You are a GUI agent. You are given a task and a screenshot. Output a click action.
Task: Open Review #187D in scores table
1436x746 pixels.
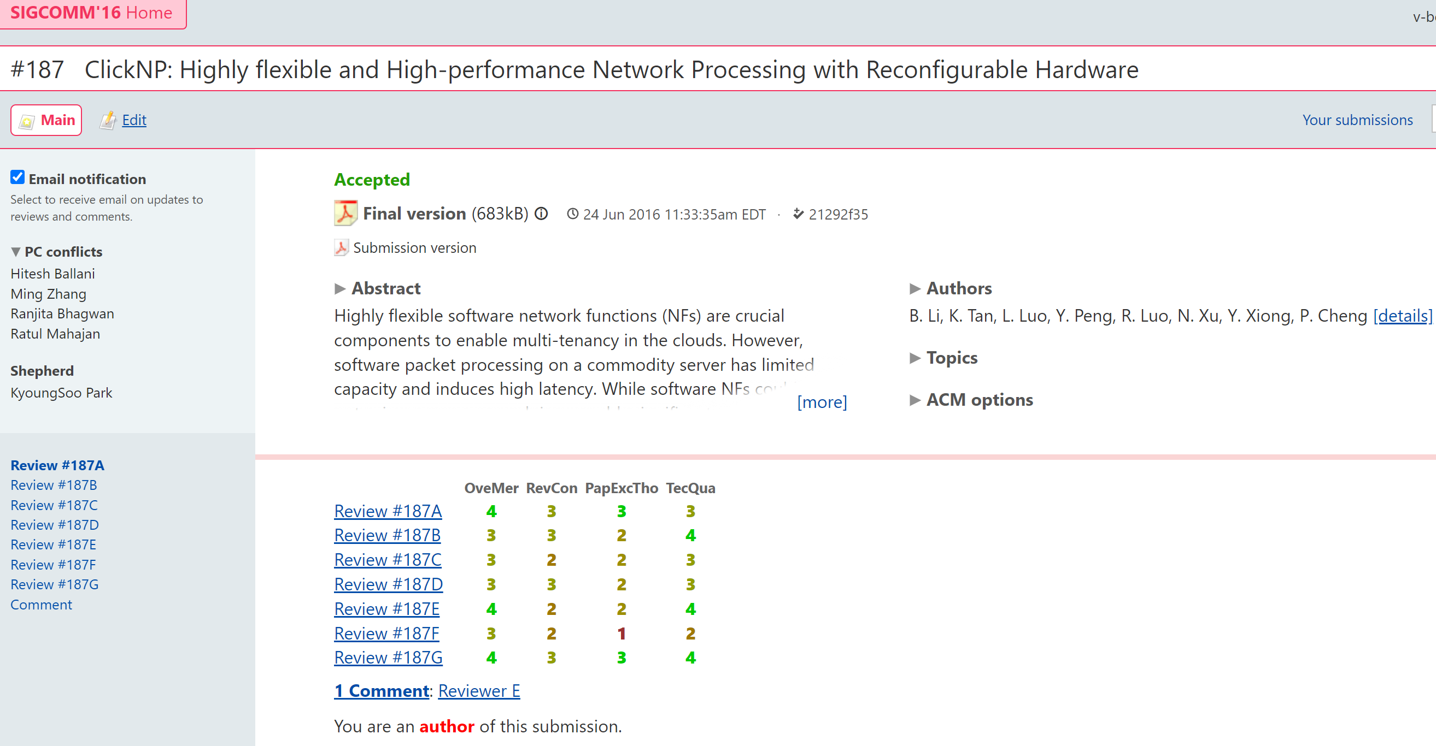(389, 584)
